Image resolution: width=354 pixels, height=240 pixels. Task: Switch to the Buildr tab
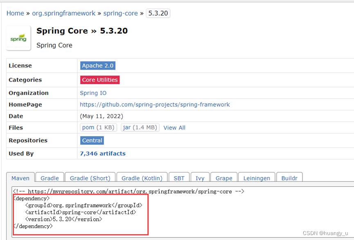click(x=289, y=178)
